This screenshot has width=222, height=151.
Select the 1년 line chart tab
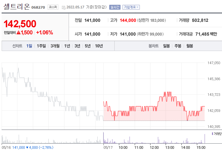67,46
